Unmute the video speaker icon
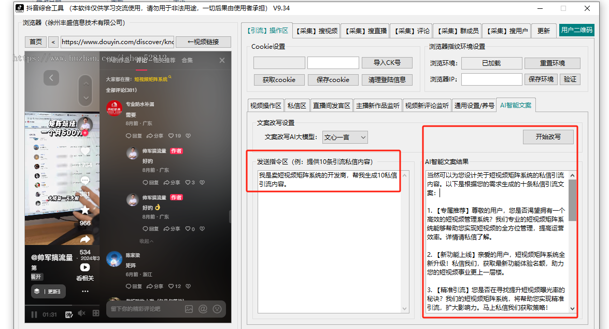 pos(81,313)
